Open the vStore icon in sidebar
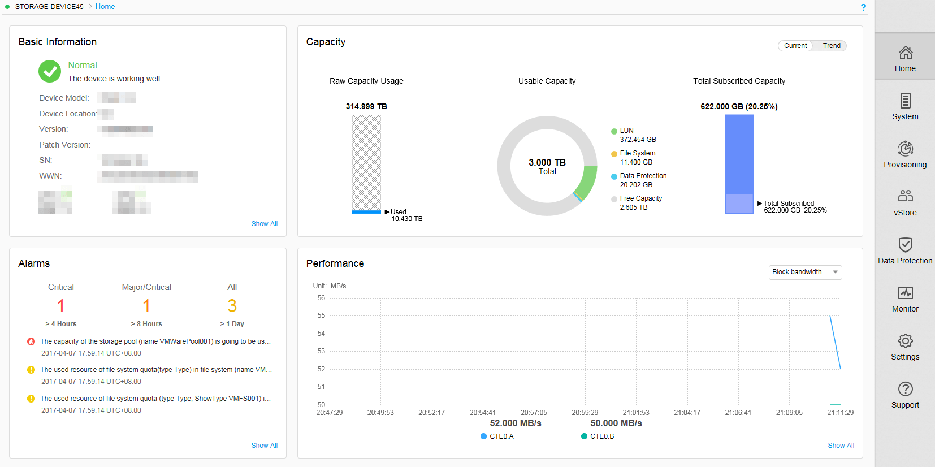This screenshot has height=467, width=935. tap(905, 196)
